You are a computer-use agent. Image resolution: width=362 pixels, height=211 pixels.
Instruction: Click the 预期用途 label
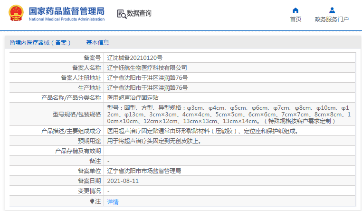coord(89,141)
